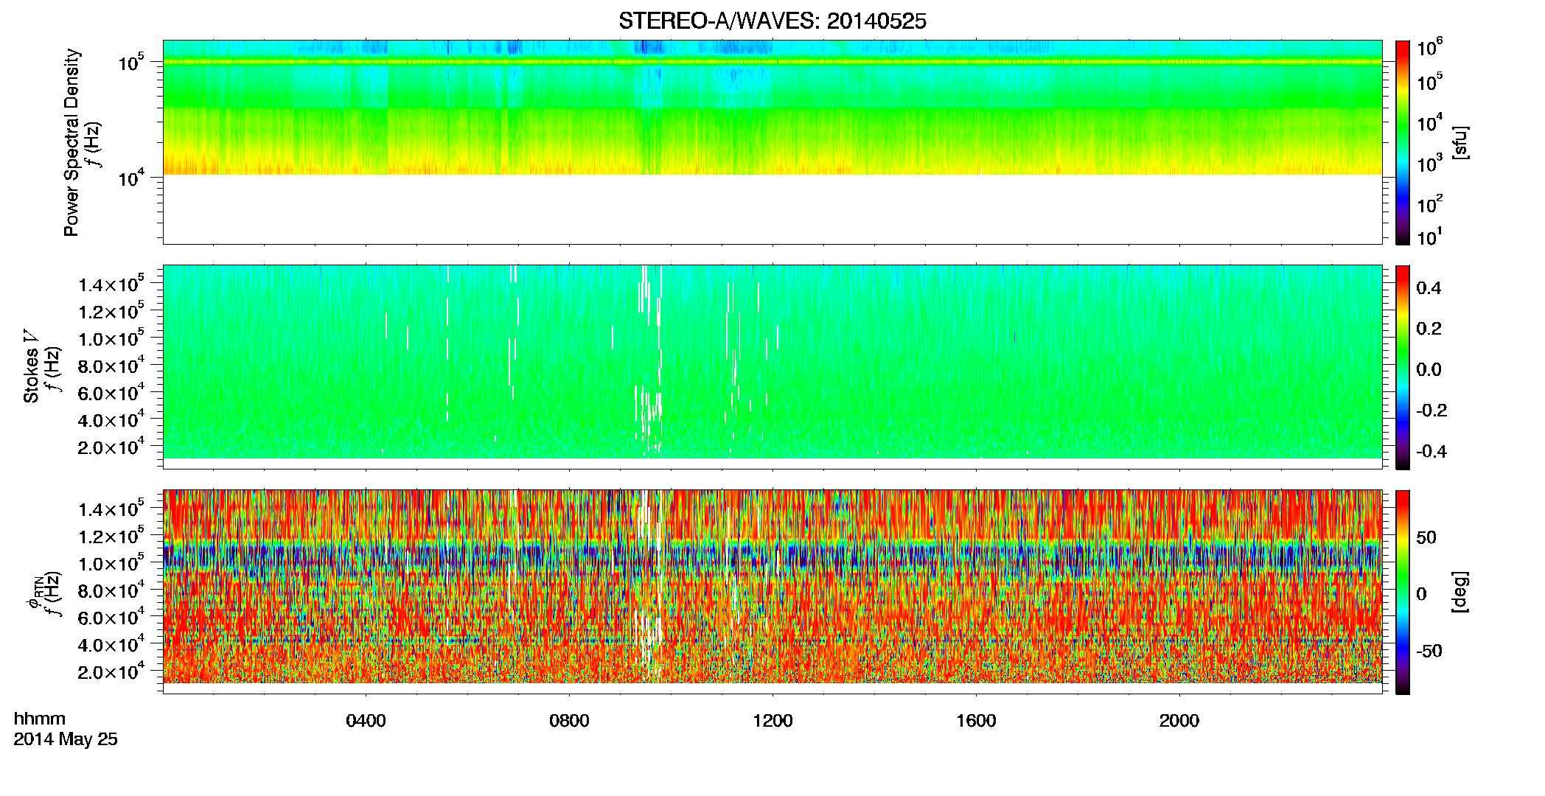Screen dimensions: 1545x796
Task: Click the hhmm axis unit label
Action: 40,719
